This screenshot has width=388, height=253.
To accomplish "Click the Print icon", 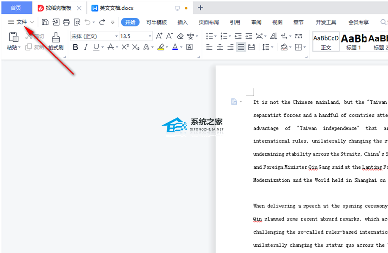I will [66, 22].
